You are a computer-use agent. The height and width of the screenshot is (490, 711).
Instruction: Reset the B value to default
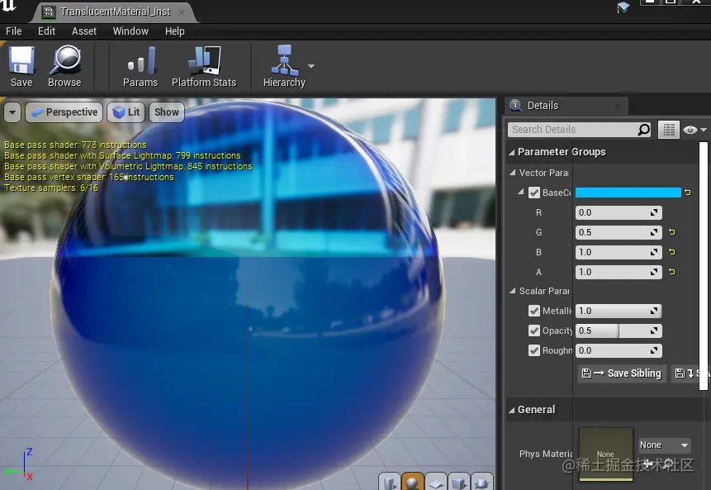click(x=672, y=252)
